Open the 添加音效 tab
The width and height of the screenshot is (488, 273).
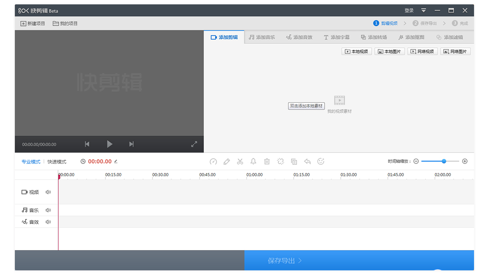(299, 37)
